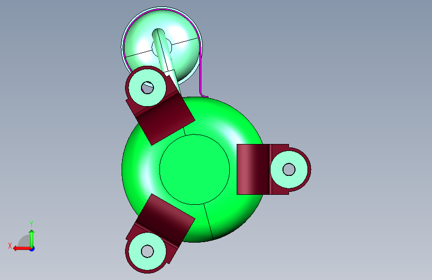Click the hole in the lower-left mounting bracket
The image size is (432, 280).
[x=147, y=251]
